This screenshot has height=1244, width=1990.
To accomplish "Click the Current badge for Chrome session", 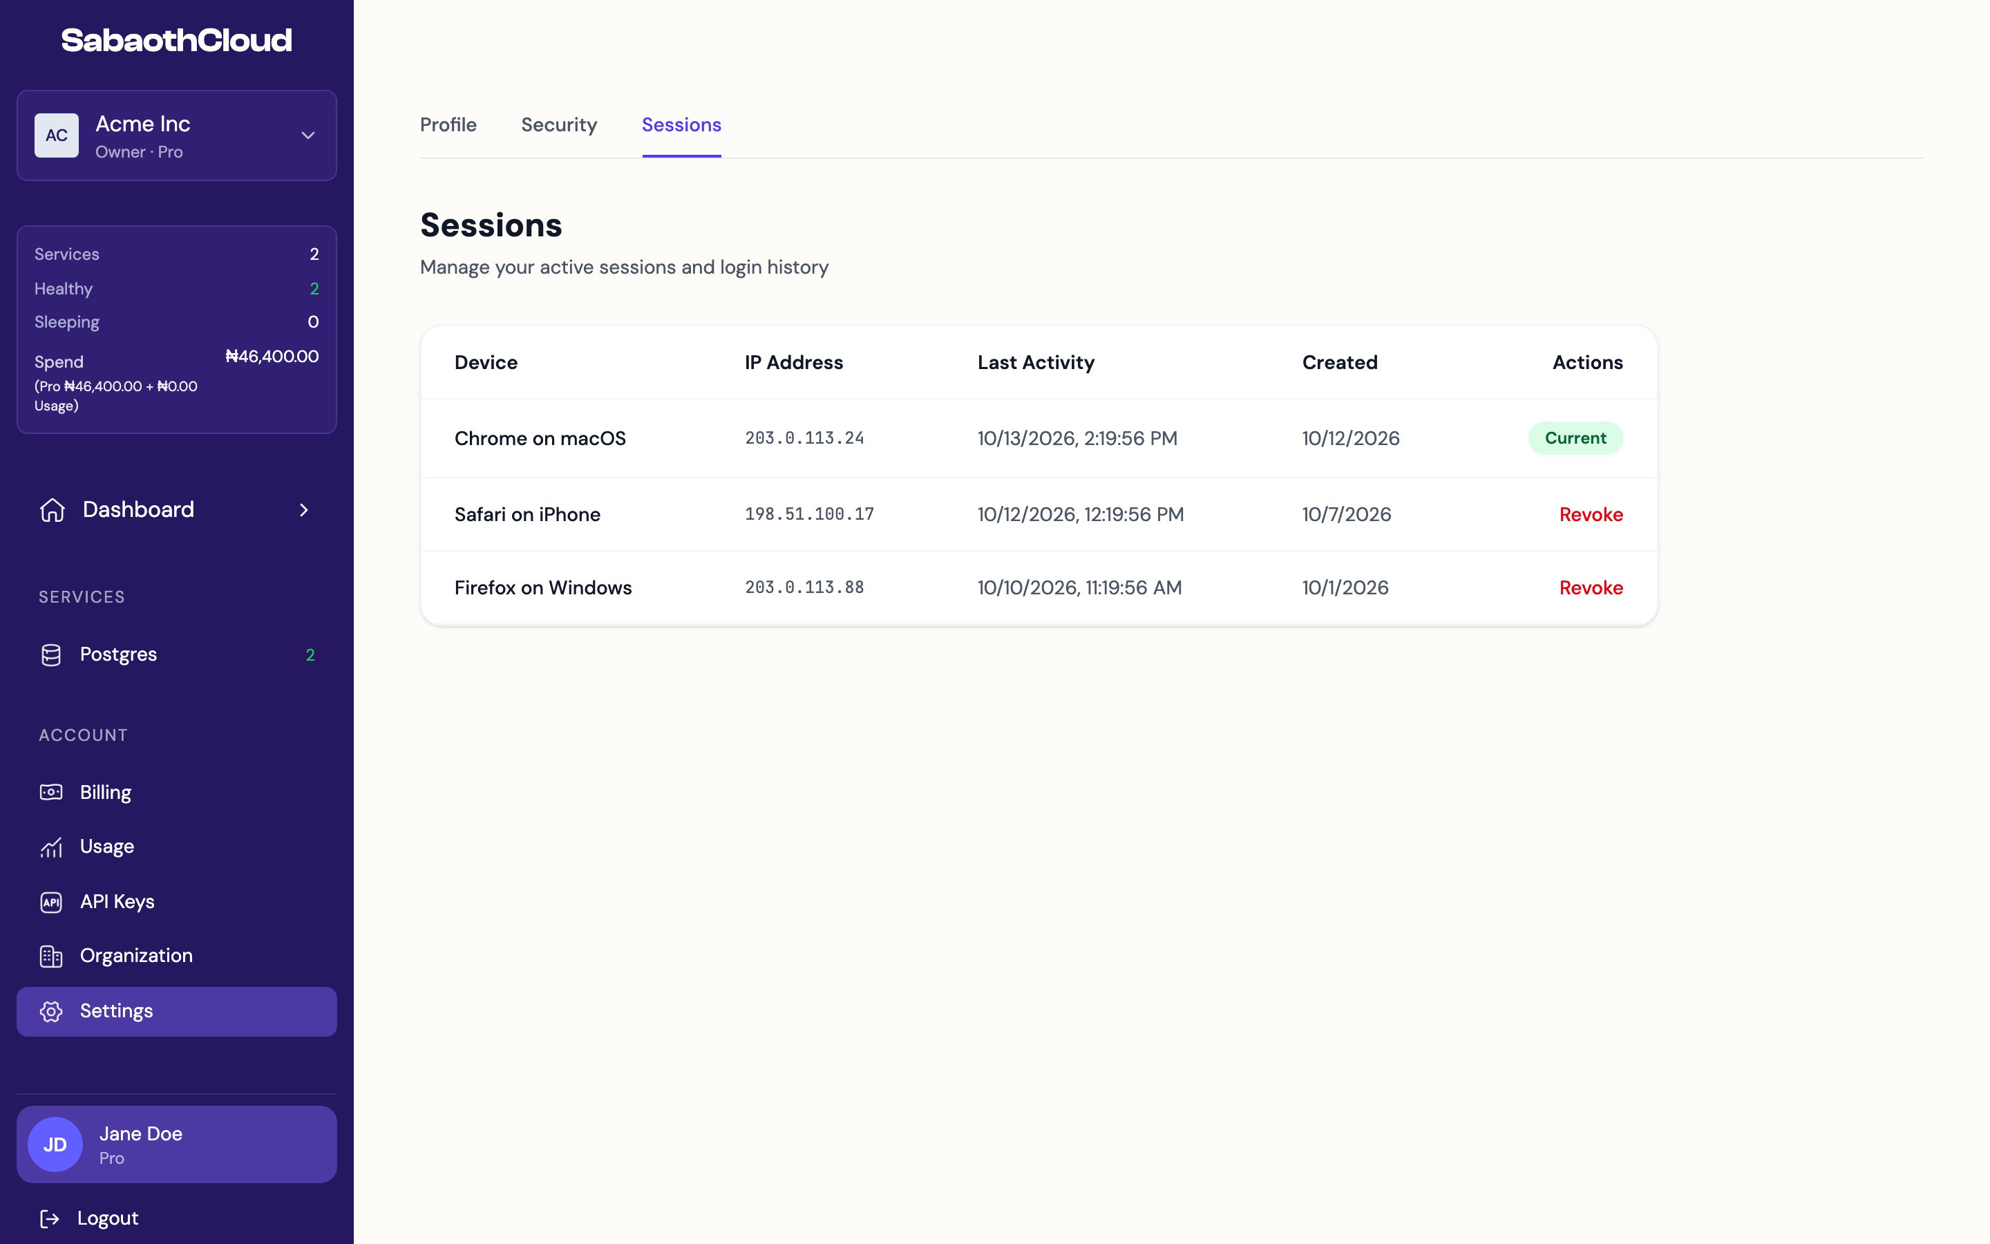I will tap(1575, 439).
